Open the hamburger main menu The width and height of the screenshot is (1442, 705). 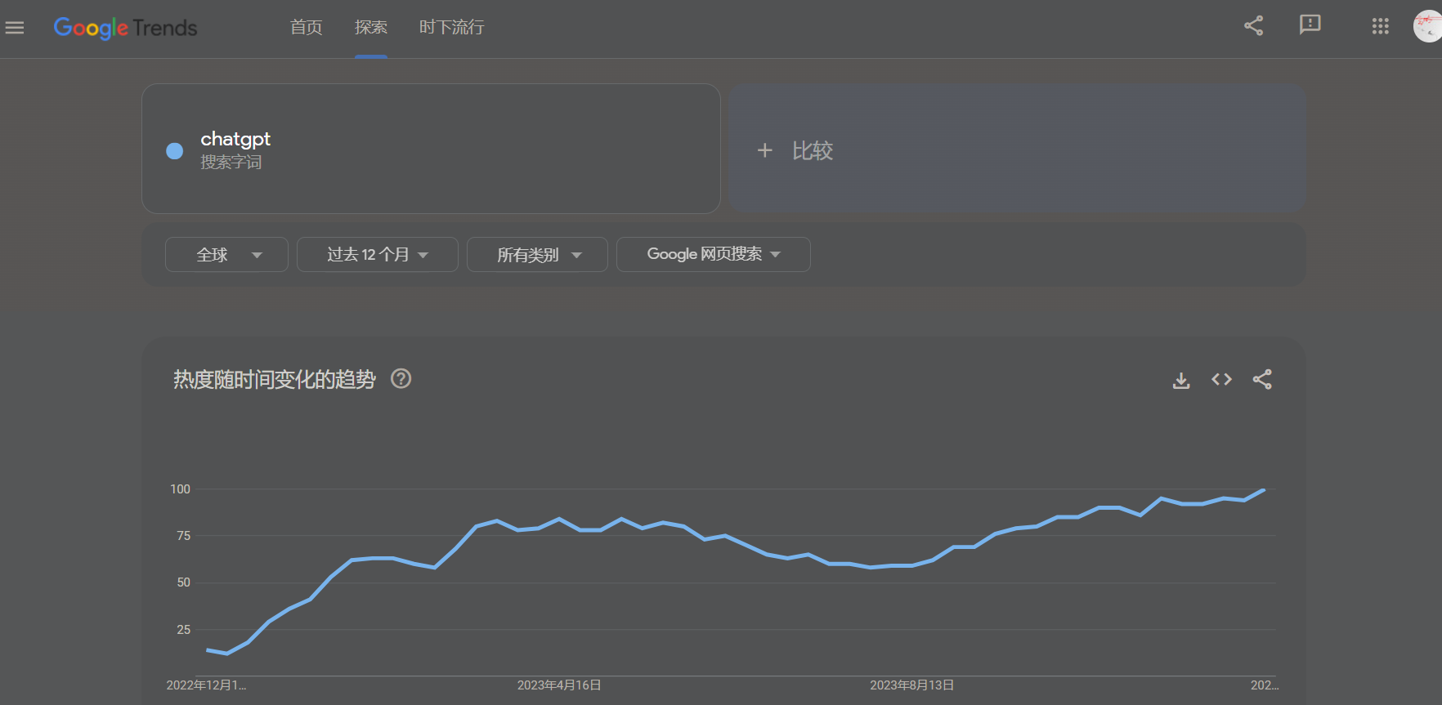(15, 28)
